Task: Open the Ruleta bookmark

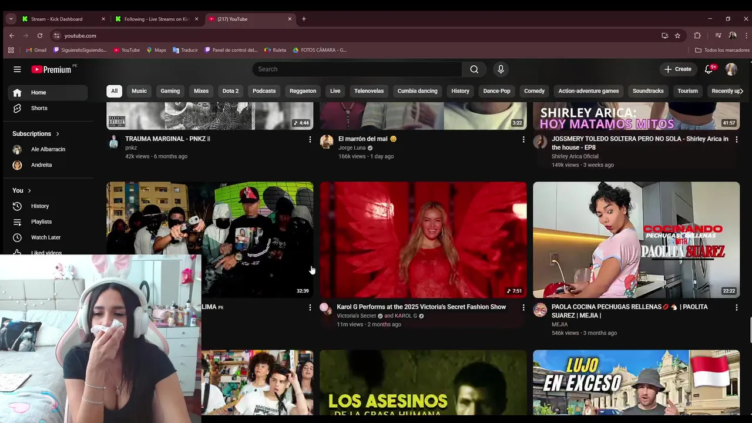Action: [276, 50]
